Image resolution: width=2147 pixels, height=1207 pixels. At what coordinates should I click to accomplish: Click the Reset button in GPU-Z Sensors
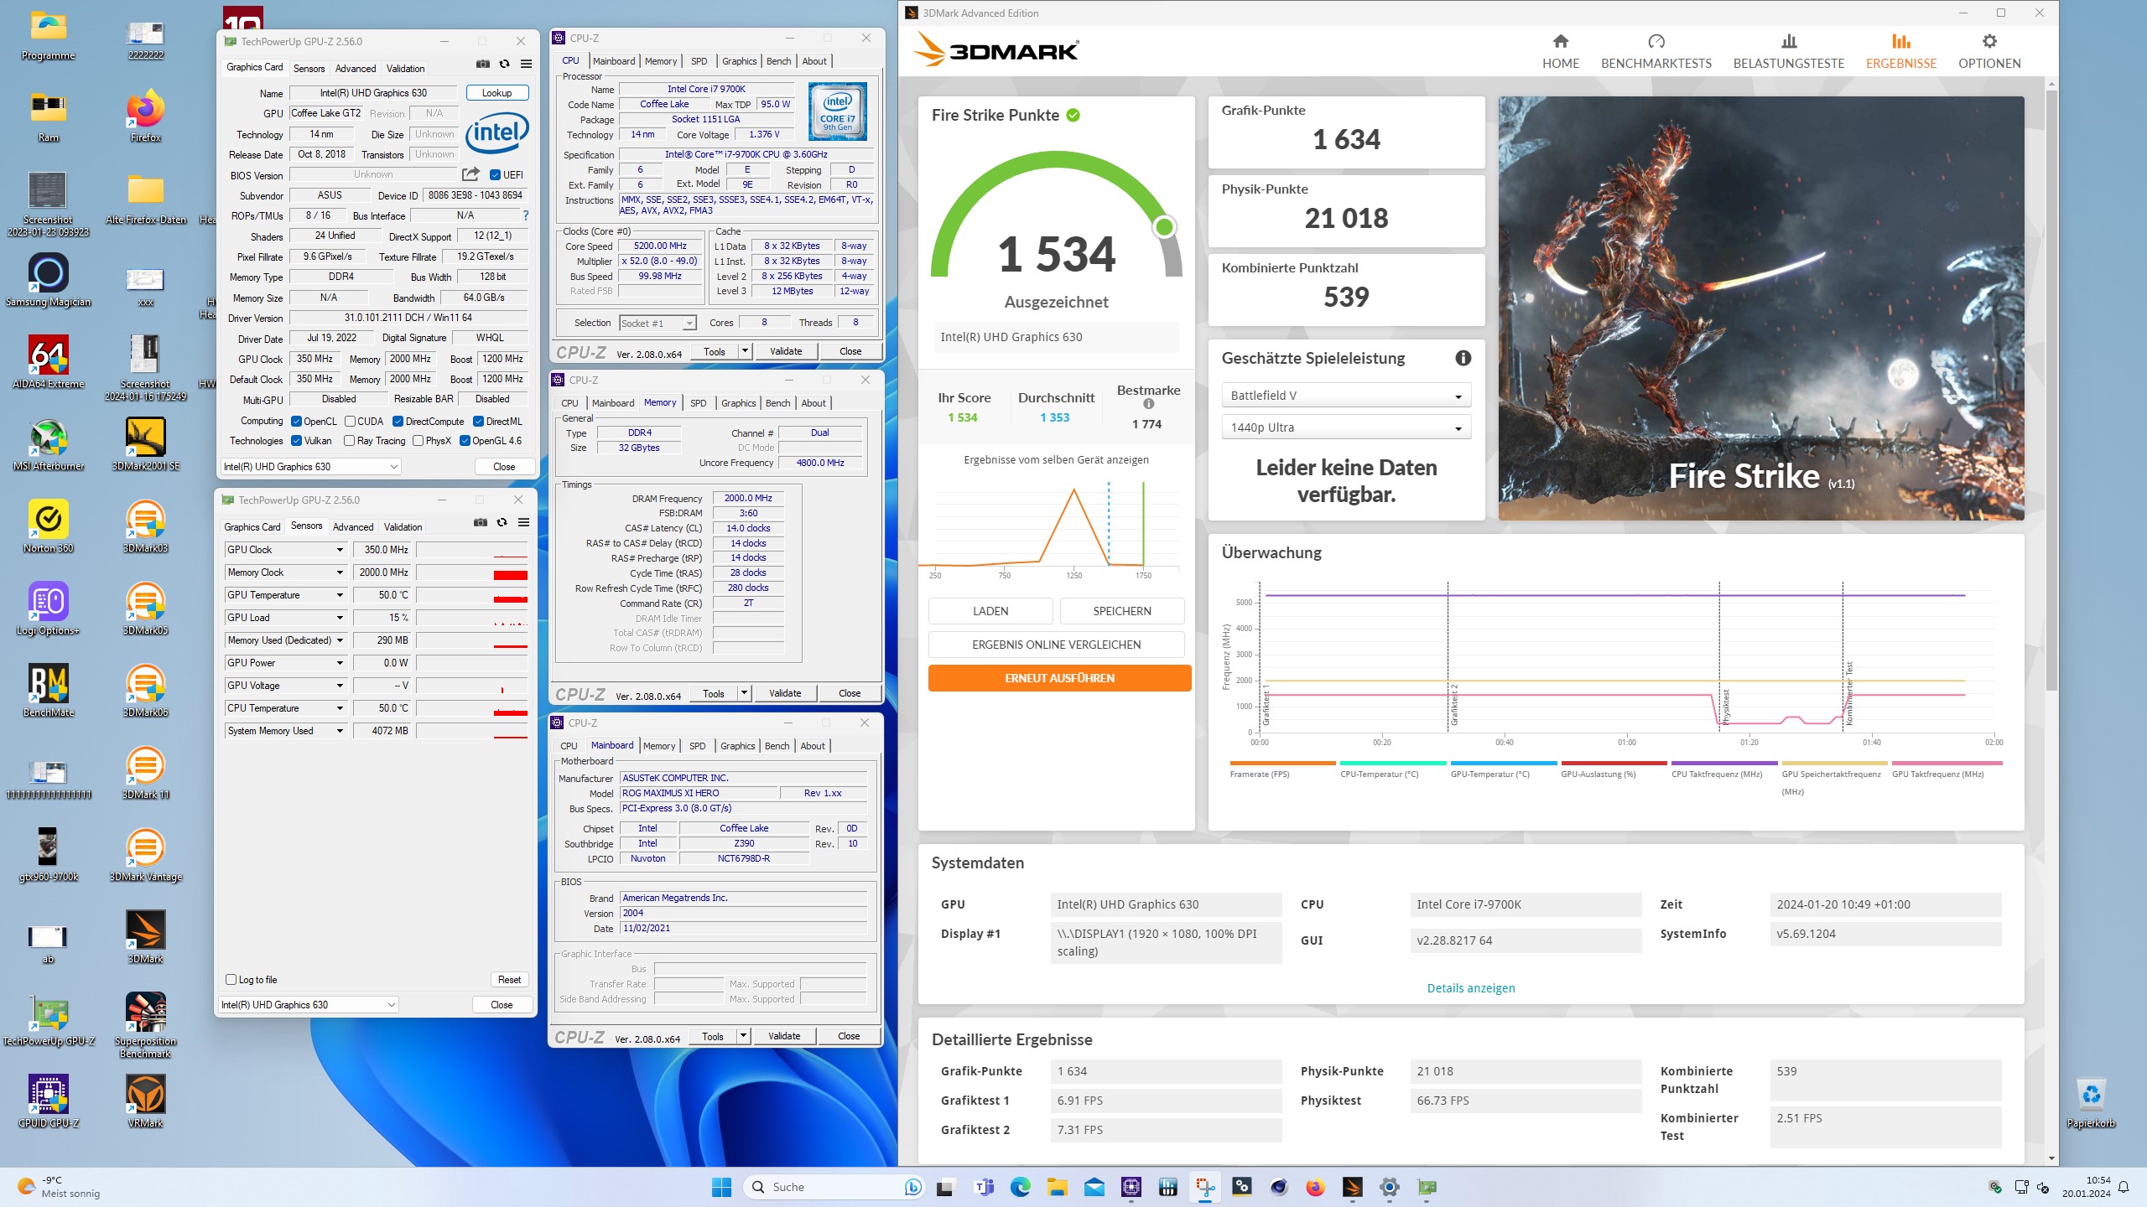509,980
